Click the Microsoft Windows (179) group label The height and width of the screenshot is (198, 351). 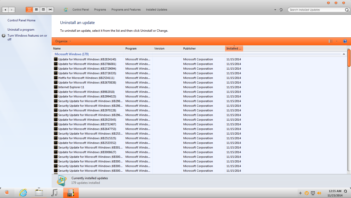(x=72, y=54)
